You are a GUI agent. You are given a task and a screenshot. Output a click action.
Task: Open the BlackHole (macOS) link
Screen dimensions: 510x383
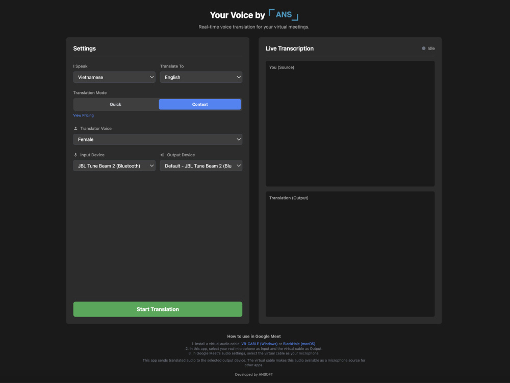point(299,344)
